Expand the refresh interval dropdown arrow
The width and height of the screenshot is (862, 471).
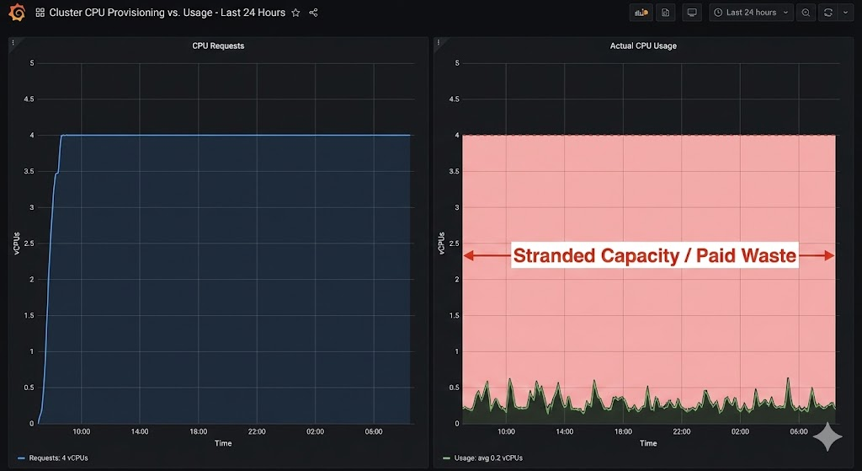(844, 13)
